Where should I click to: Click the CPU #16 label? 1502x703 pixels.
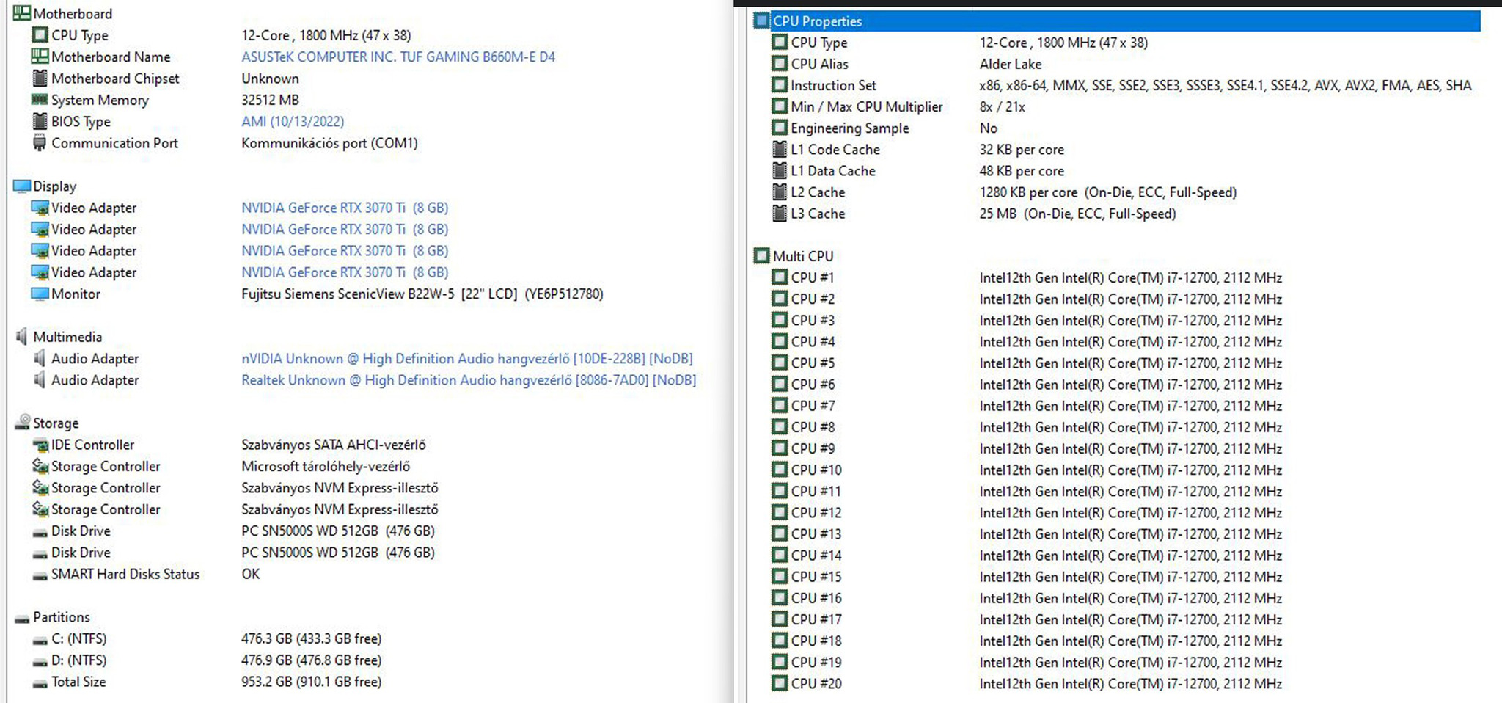coord(816,597)
